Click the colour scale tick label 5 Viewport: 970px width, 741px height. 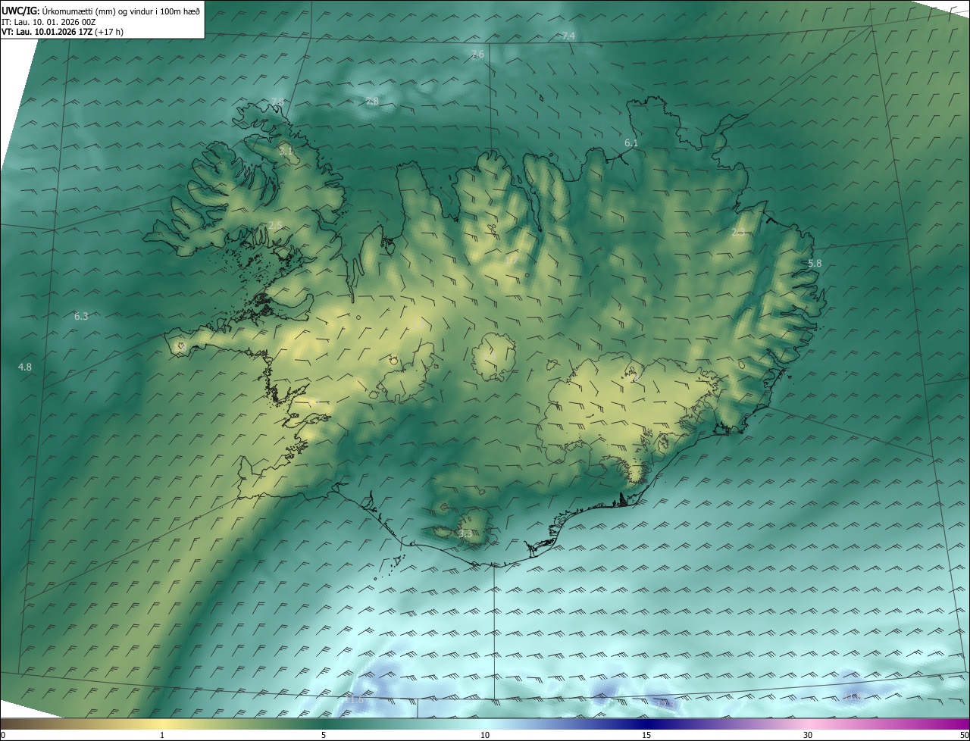(324, 735)
